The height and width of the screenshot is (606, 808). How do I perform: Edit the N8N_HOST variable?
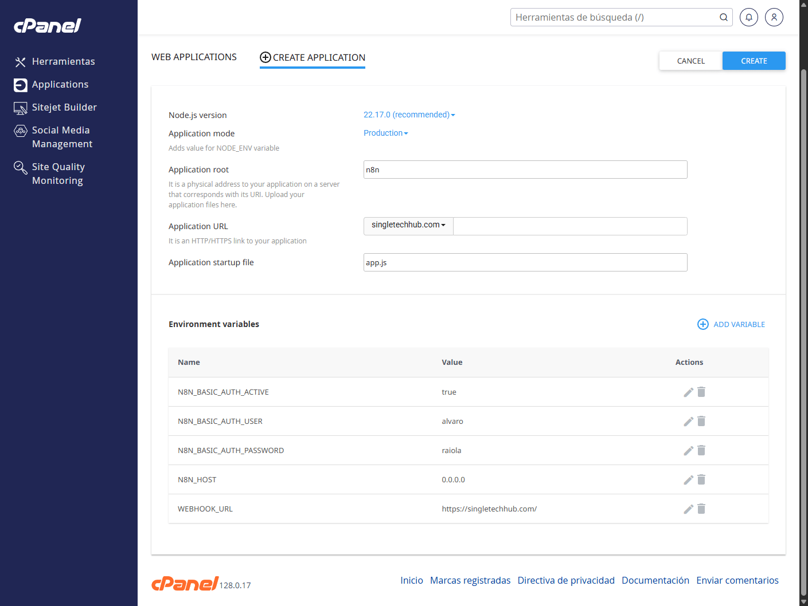click(x=689, y=480)
